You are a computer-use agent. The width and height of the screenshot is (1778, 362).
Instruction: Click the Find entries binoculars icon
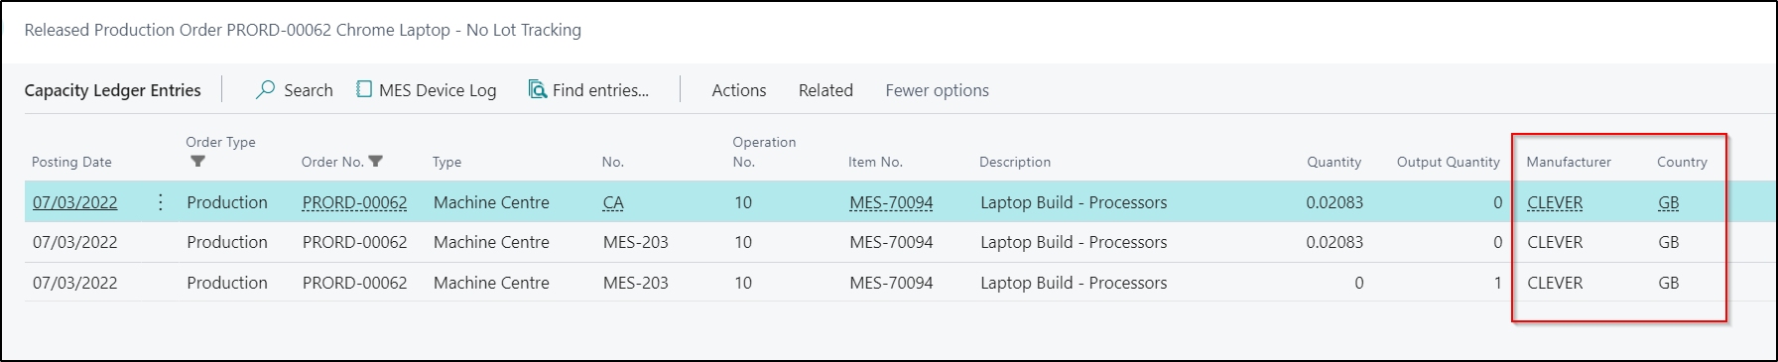pyautogui.click(x=537, y=89)
